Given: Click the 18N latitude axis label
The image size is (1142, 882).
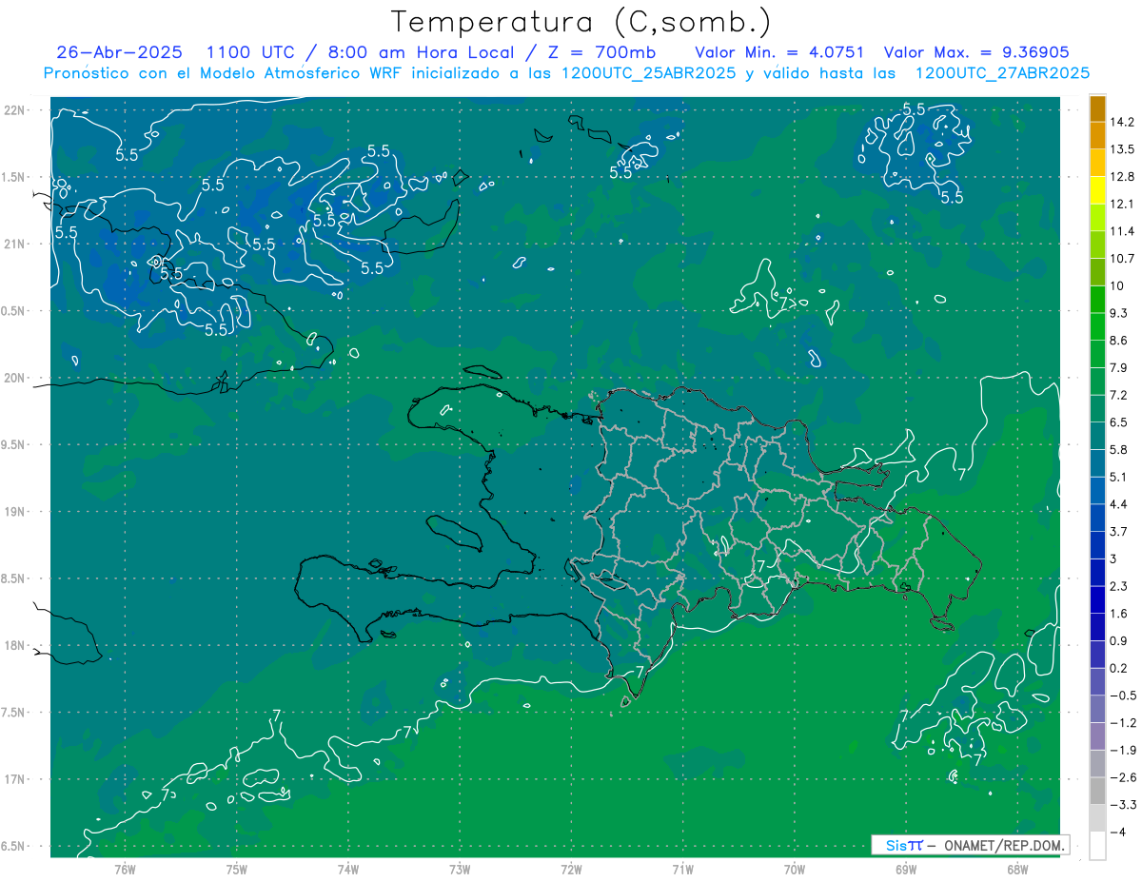Looking at the screenshot, I should 15,645.
